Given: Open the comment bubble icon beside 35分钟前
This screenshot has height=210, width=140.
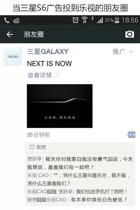Looking at the screenshot, I should (x=131, y=135).
